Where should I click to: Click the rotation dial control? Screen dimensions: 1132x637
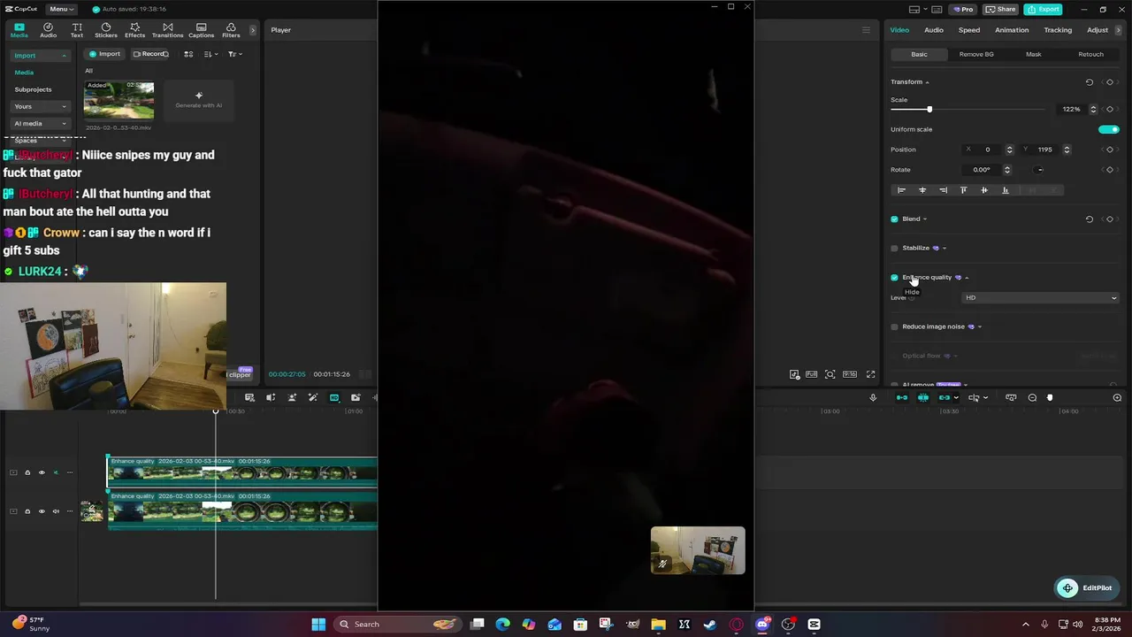pyautogui.click(x=1040, y=170)
